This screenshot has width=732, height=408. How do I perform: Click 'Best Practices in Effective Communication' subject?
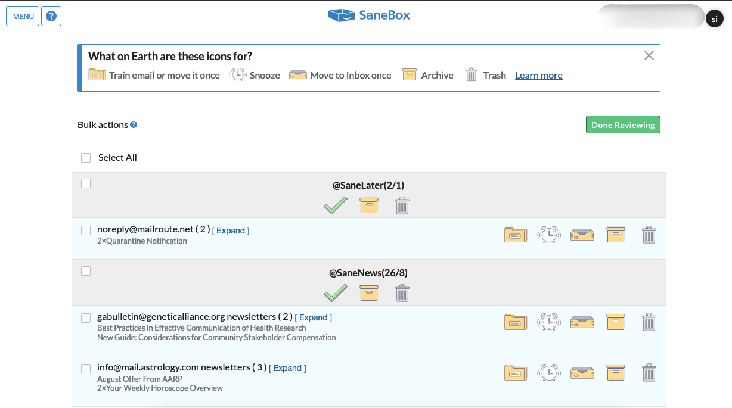pyautogui.click(x=201, y=328)
